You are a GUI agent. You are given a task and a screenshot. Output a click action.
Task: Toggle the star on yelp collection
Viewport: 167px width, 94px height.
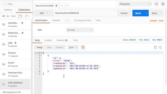(x=15, y=43)
